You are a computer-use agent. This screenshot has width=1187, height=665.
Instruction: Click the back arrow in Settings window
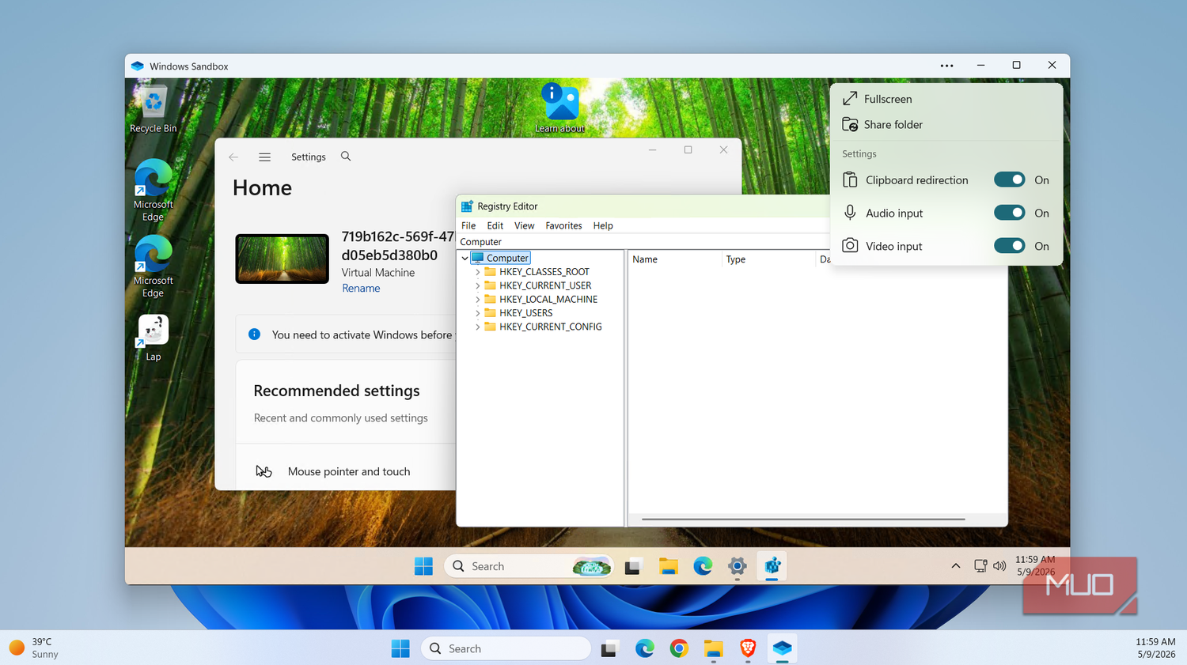tap(233, 157)
